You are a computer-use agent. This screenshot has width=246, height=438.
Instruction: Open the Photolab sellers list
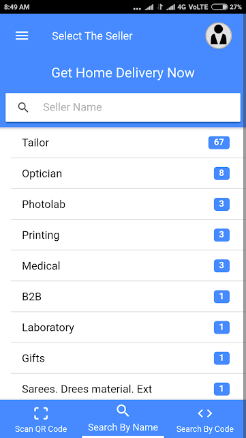[127, 204]
